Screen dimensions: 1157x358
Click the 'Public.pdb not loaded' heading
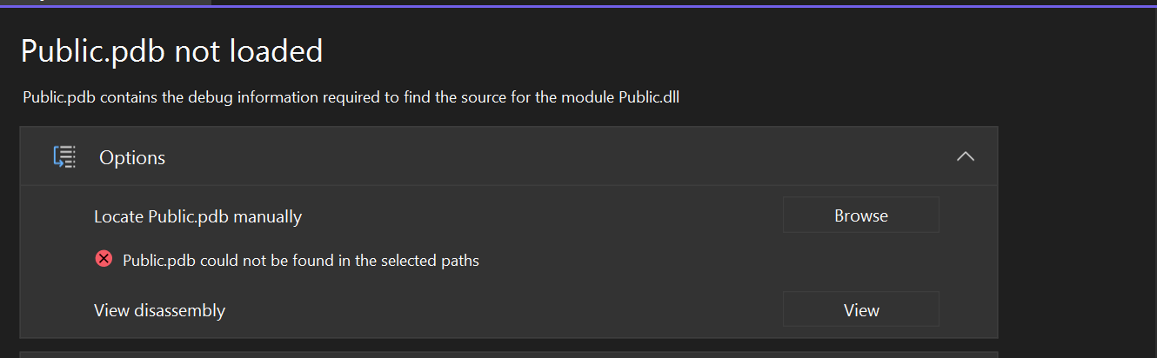tap(171, 52)
